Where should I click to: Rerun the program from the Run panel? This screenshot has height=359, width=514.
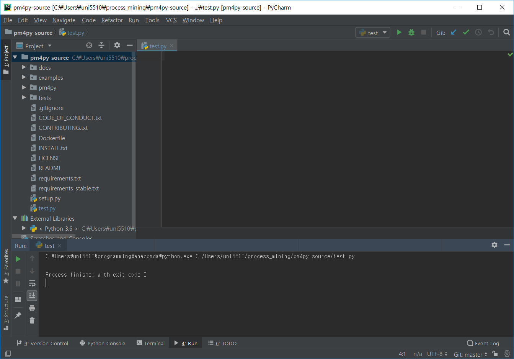pyautogui.click(x=18, y=258)
